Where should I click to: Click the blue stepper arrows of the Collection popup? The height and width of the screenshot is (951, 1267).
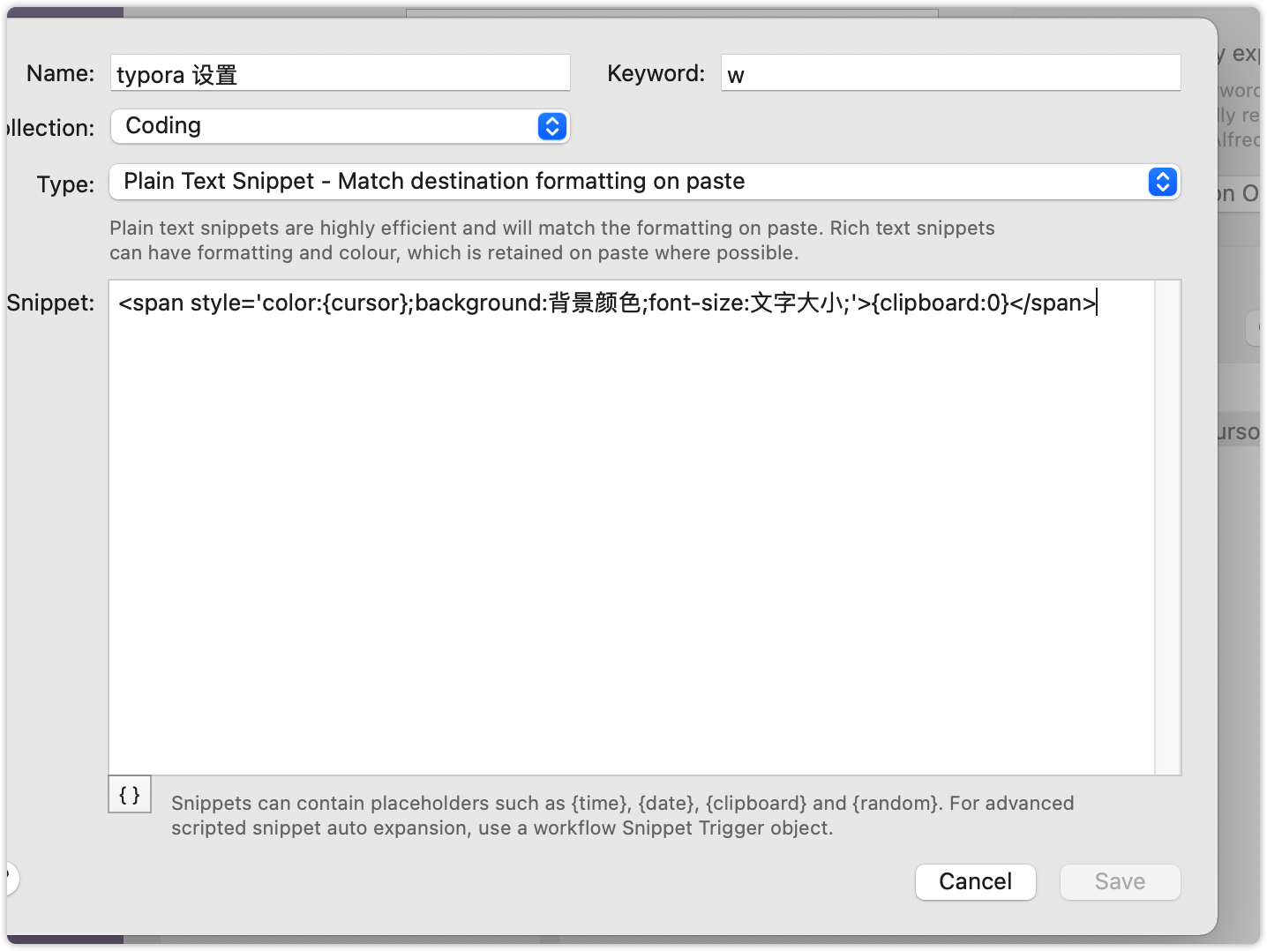tap(551, 126)
